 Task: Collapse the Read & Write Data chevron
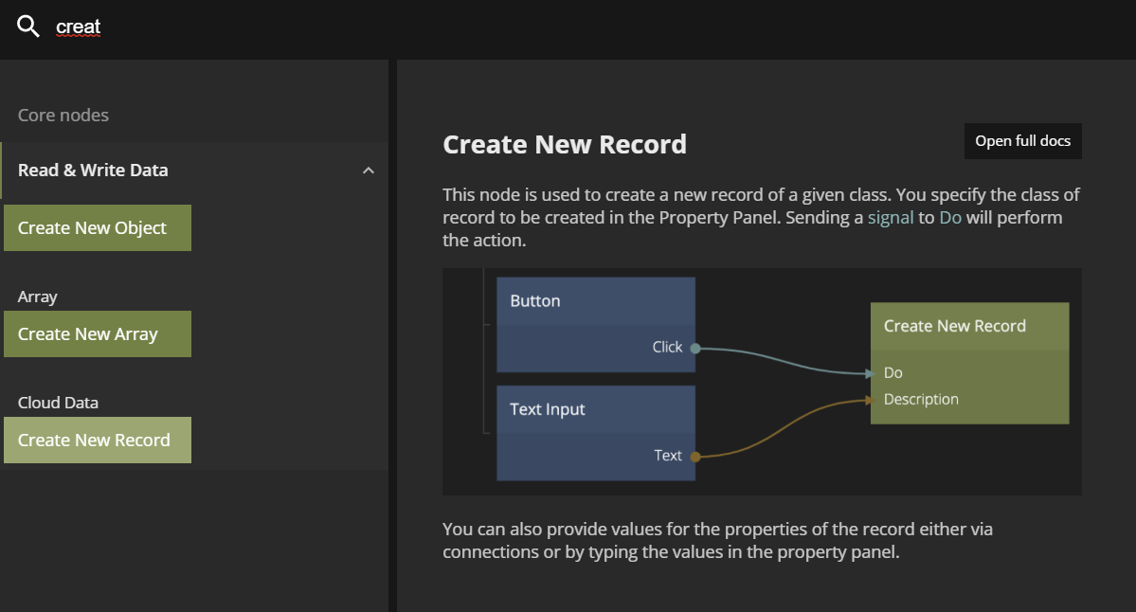coord(369,171)
